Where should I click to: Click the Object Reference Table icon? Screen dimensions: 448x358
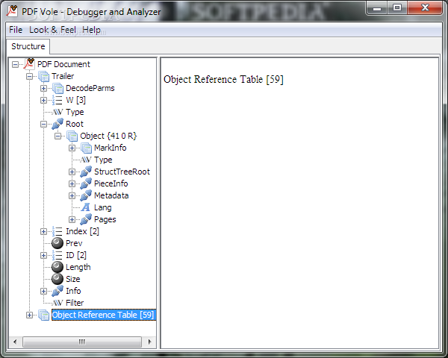coord(43,315)
